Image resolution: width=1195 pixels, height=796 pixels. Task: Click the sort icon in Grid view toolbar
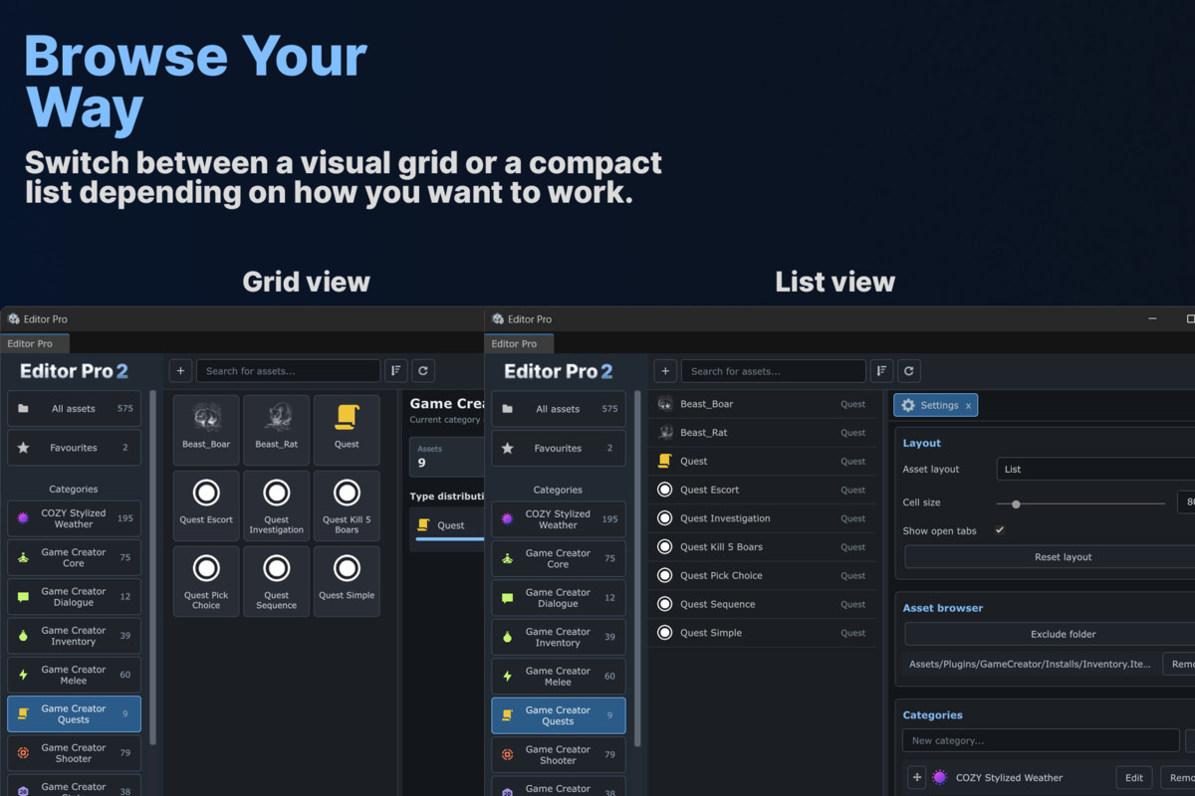pos(396,371)
